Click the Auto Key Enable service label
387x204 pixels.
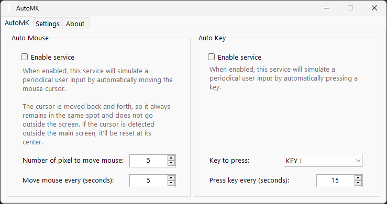pos(239,57)
